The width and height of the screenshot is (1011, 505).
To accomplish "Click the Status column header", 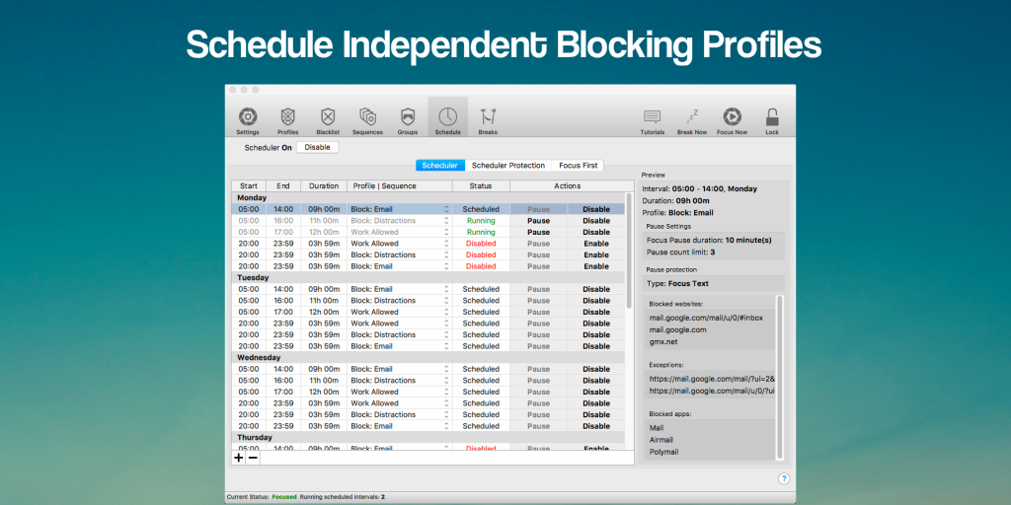I will tap(481, 186).
